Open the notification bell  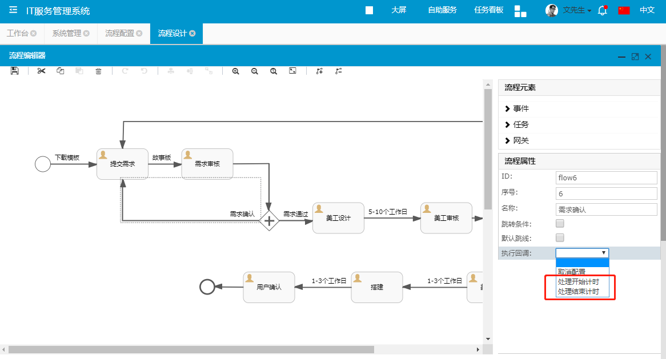coord(602,10)
